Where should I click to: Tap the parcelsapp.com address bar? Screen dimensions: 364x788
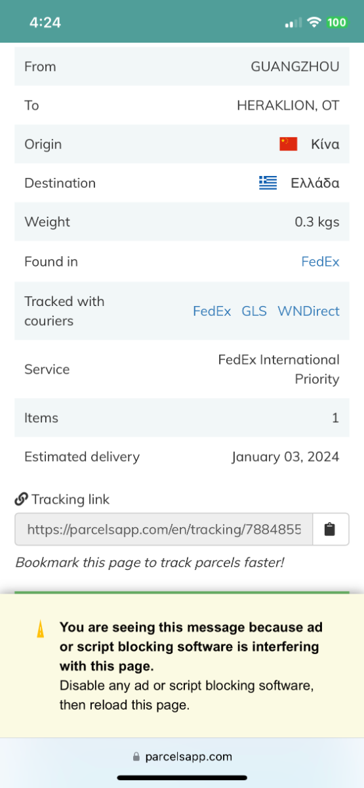182,757
